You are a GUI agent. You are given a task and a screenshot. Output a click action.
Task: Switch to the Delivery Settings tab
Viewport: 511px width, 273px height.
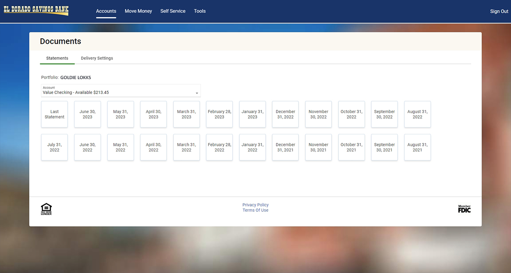(97, 58)
